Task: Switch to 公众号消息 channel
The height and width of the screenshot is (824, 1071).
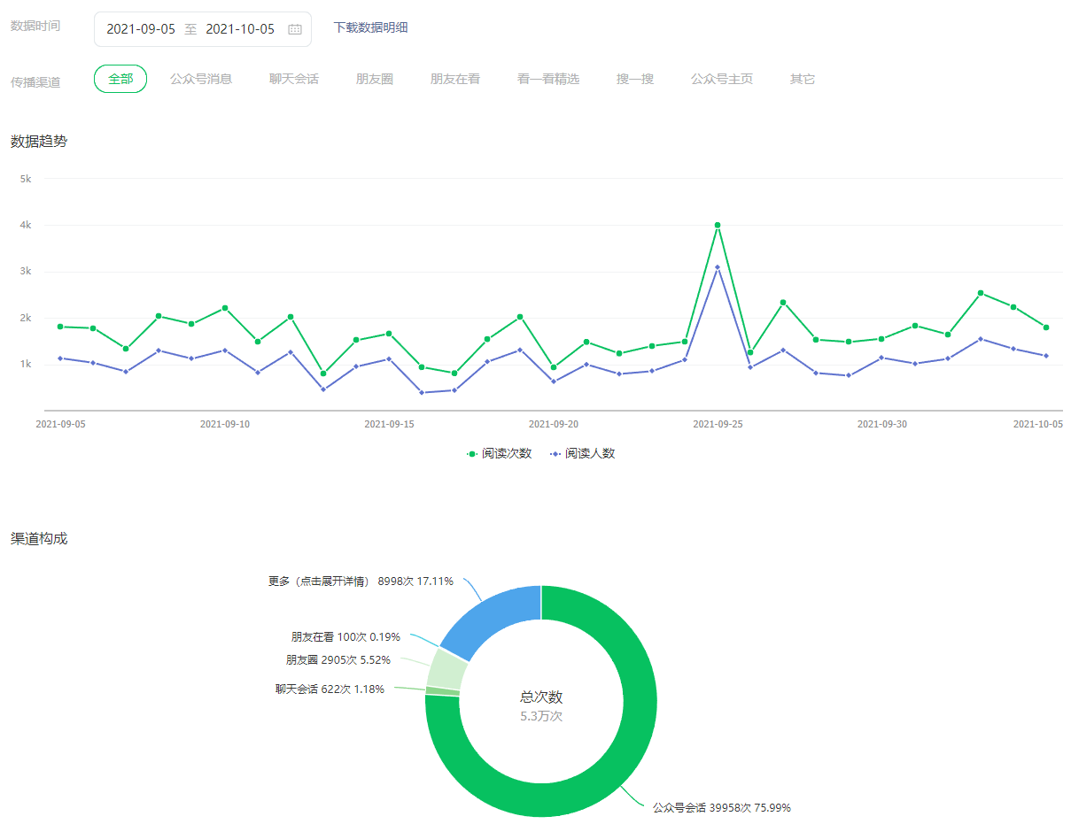Action: pyautogui.click(x=201, y=79)
